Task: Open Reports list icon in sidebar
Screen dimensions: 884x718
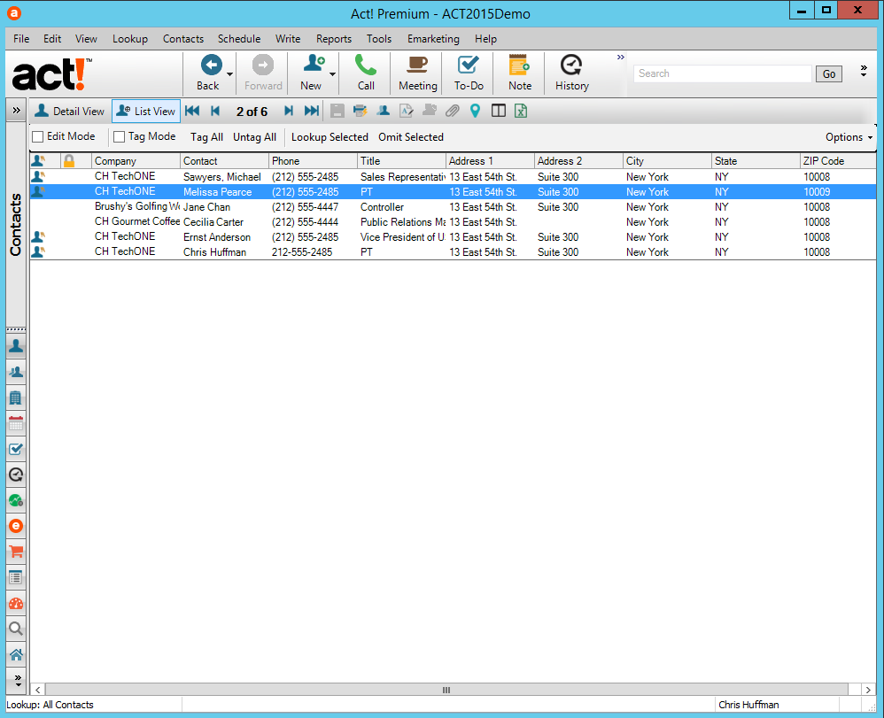Action: pyautogui.click(x=16, y=577)
